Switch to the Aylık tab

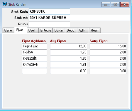pos(83,30)
